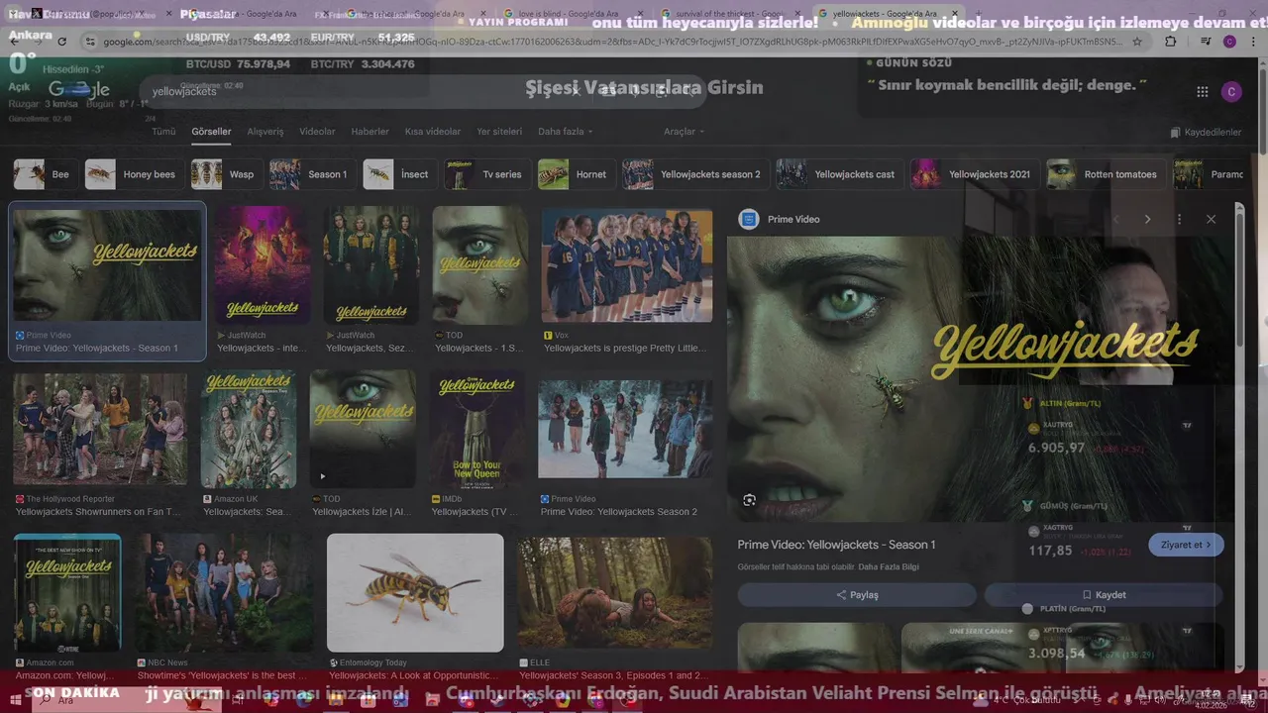The width and height of the screenshot is (1268, 713).
Task: Select the Haberler results tab
Action: (x=370, y=132)
